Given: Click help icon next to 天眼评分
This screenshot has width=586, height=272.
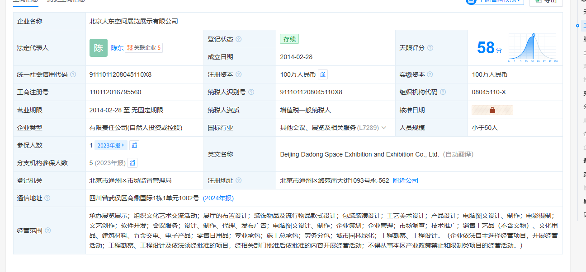Looking at the screenshot, I should pyautogui.click(x=430, y=48).
